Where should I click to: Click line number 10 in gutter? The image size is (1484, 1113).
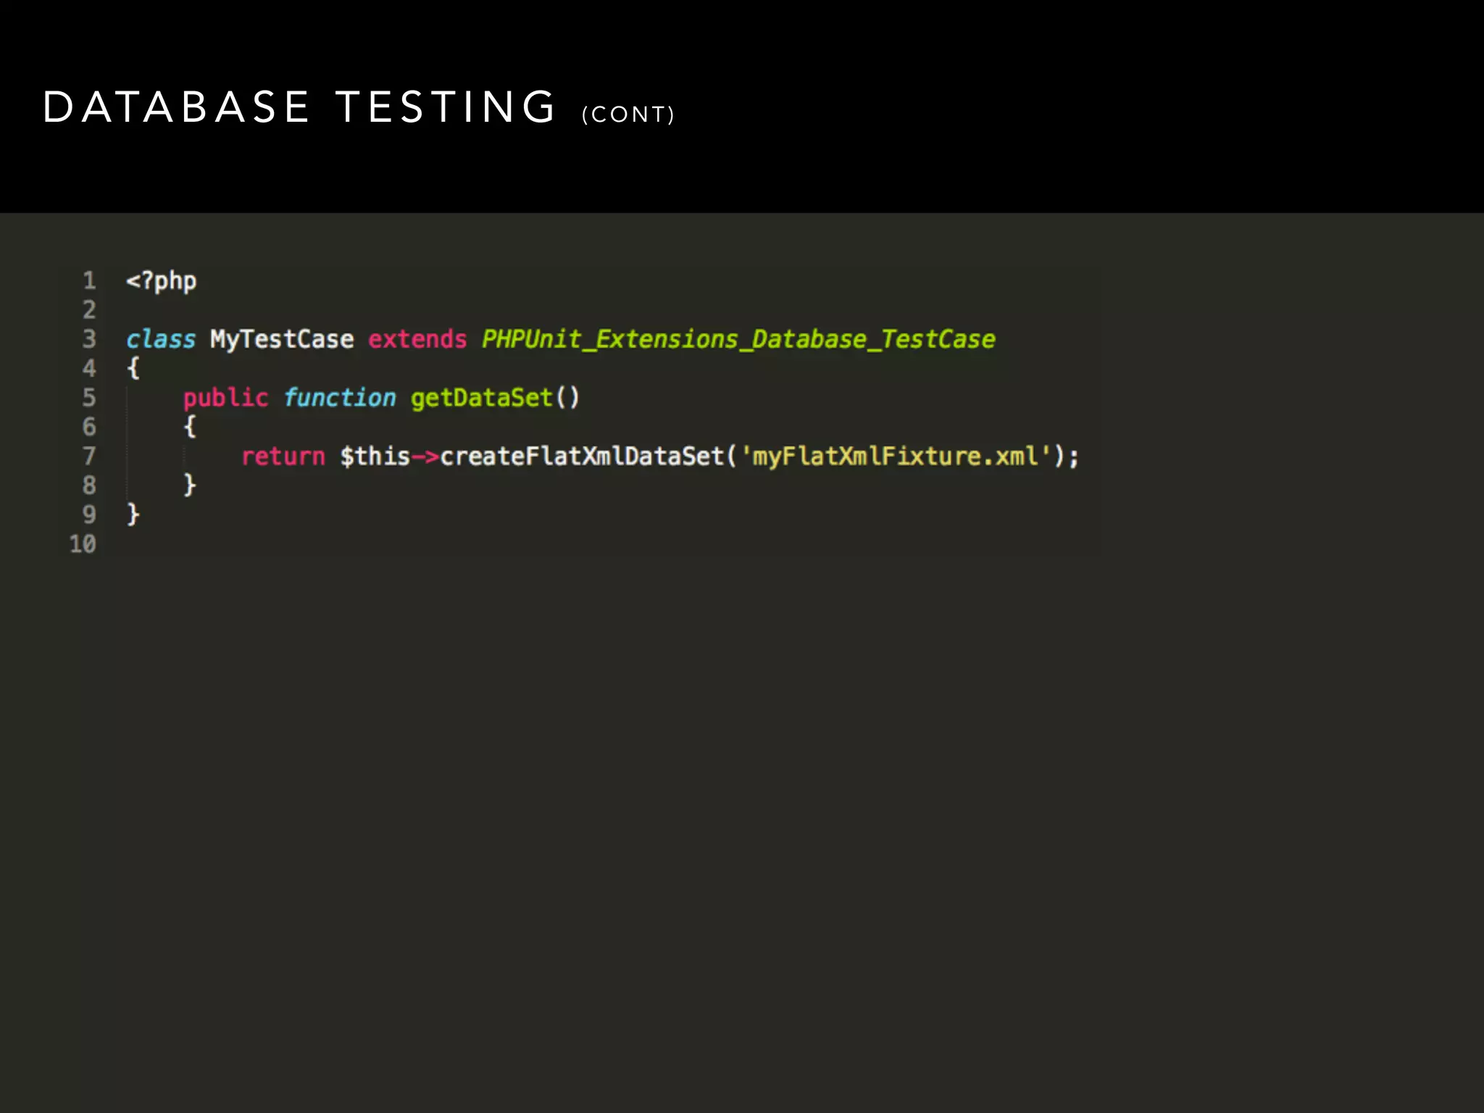coord(83,544)
